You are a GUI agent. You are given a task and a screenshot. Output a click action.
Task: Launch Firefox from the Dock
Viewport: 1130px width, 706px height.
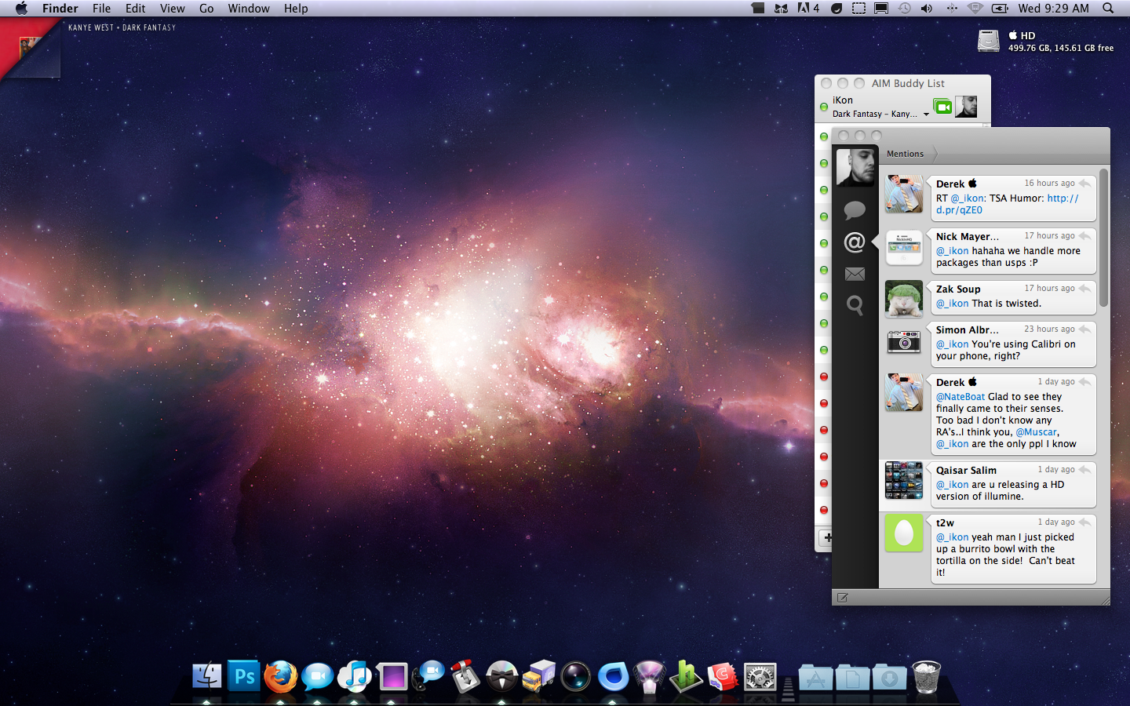tap(281, 676)
